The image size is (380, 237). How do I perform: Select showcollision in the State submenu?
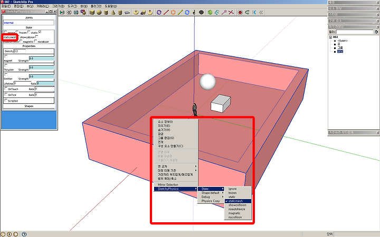point(238,205)
